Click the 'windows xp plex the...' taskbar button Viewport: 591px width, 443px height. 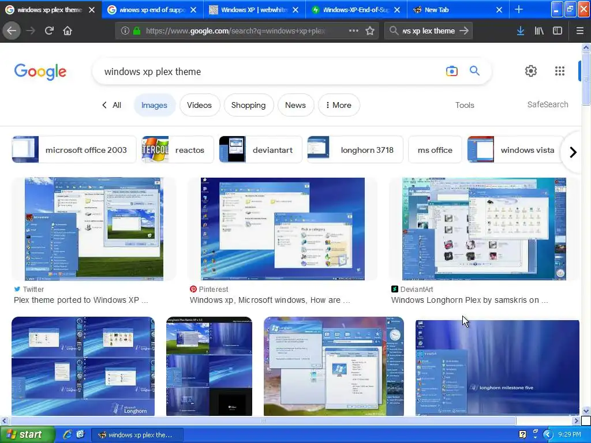pos(137,435)
